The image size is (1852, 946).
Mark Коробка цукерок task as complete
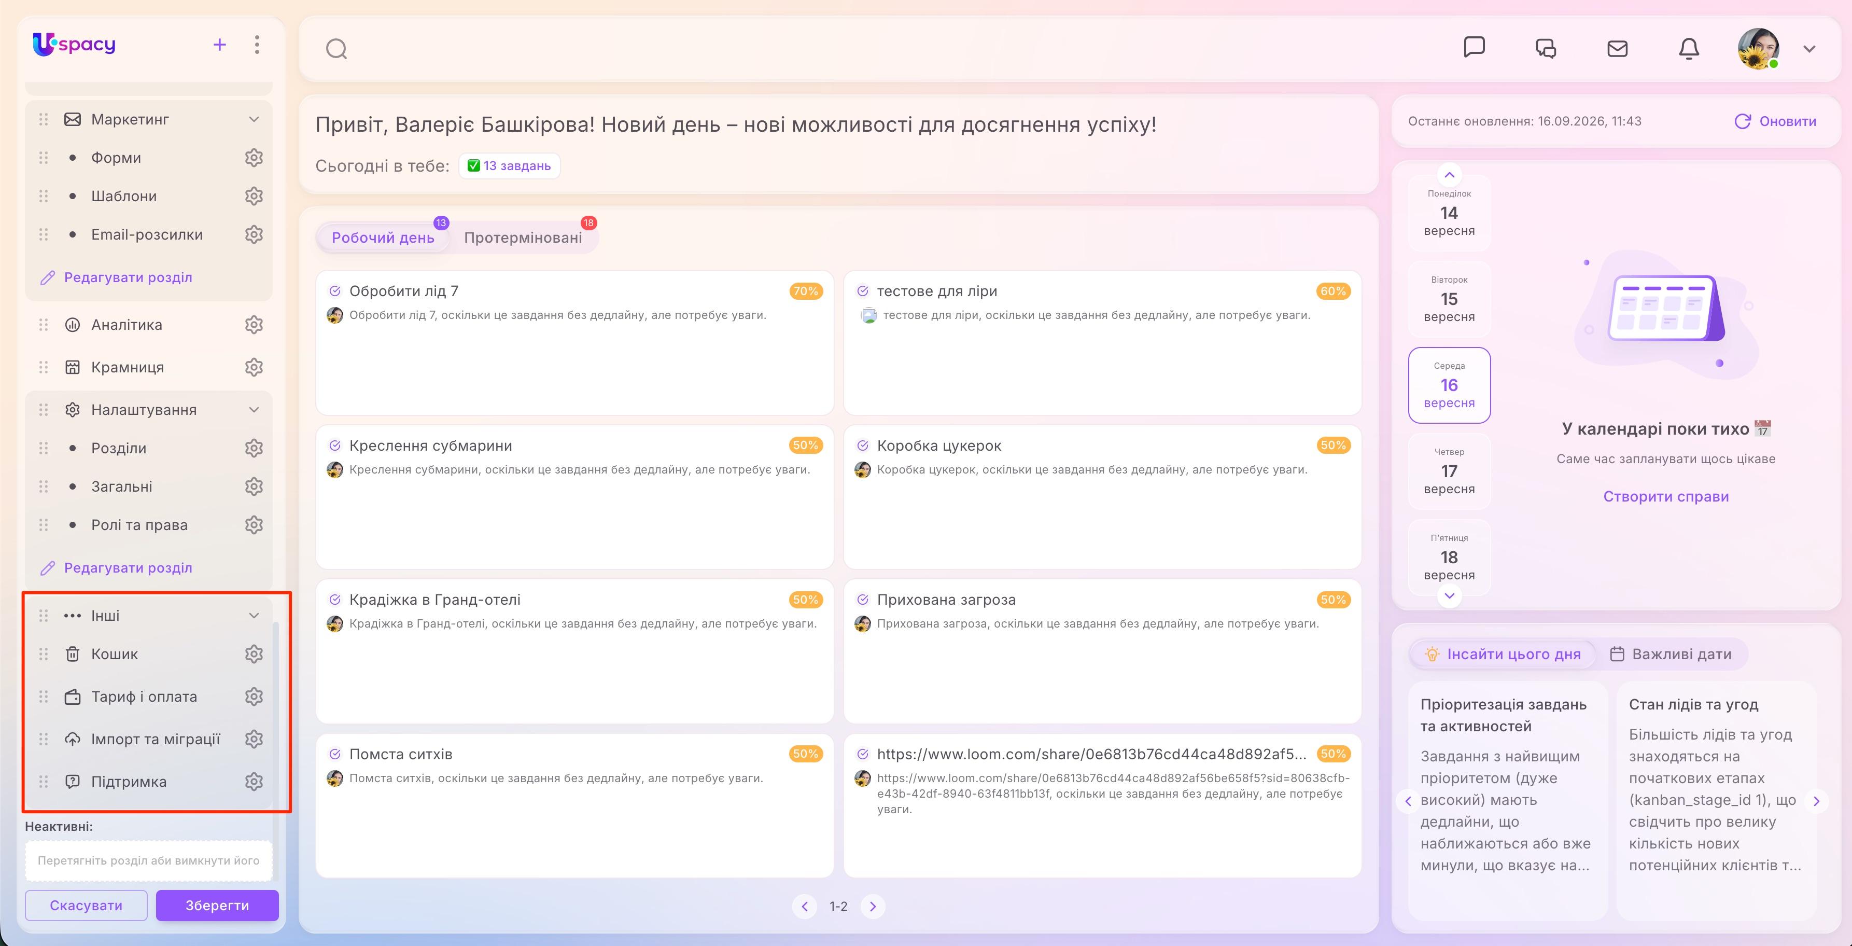click(863, 446)
